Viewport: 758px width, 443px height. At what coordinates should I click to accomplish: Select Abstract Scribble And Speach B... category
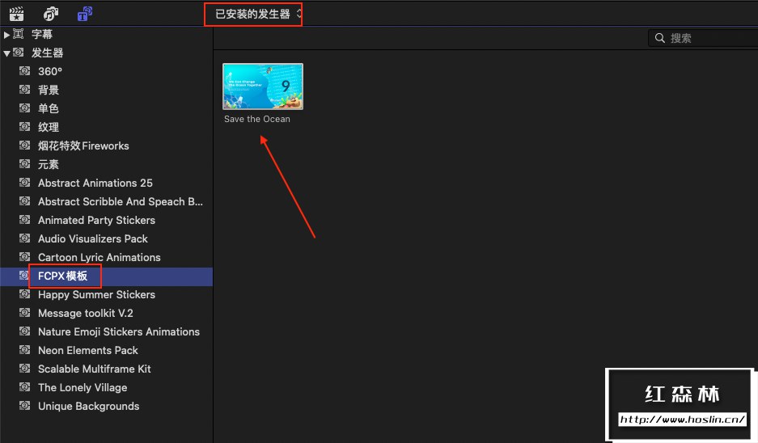pos(106,201)
